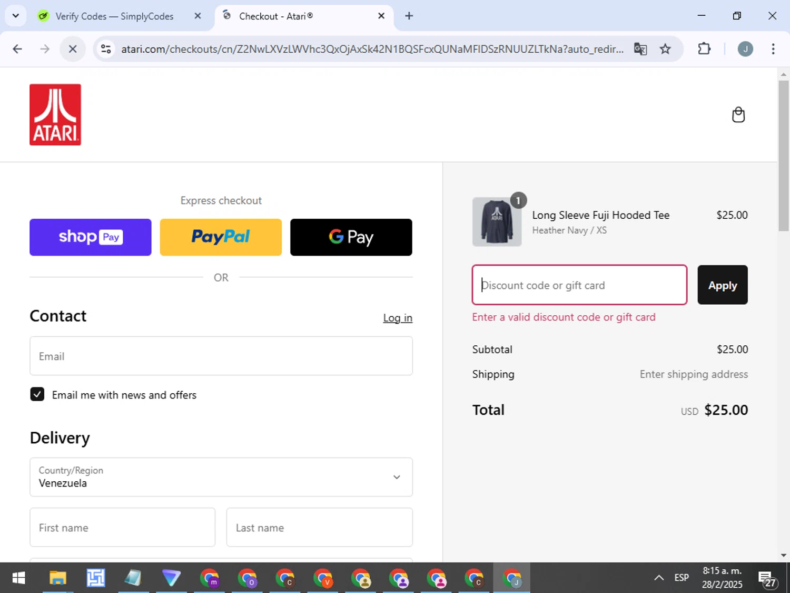This screenshot has height=593, width=790.
Task: Open the active Chrome J profile taskbar icon
Action: pos(511,578)
